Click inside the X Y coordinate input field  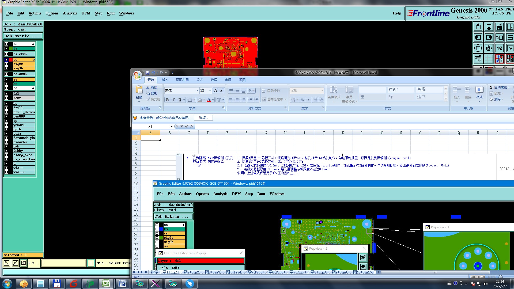click(x=64, y=263)
